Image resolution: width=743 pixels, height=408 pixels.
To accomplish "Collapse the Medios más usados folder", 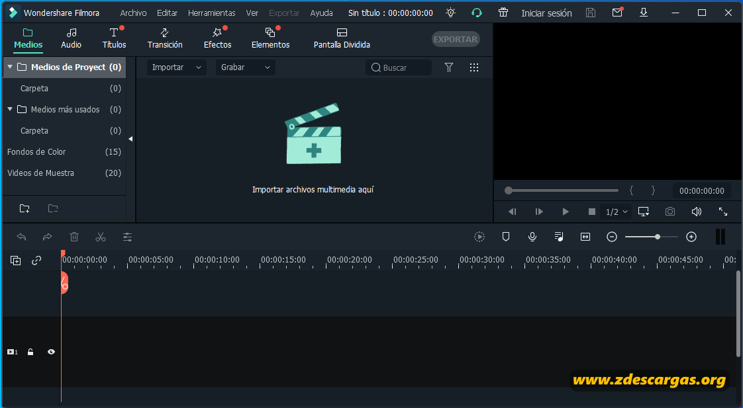I will [x=9, y=109].
